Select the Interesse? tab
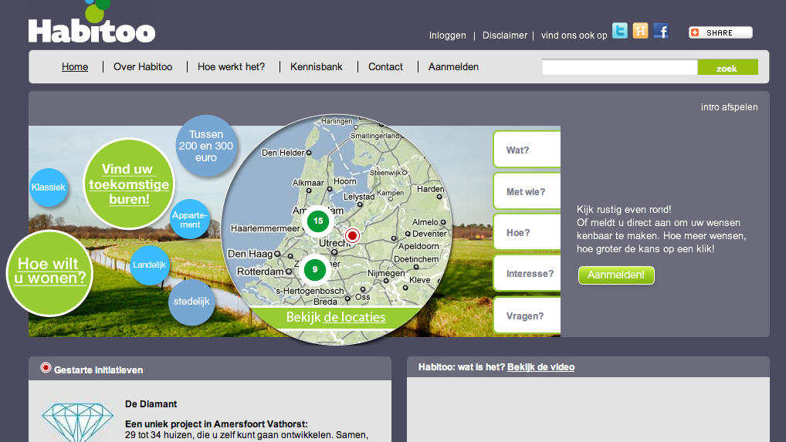 point(527,273)
